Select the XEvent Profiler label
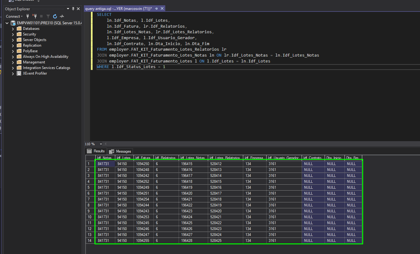 point(35,73)
